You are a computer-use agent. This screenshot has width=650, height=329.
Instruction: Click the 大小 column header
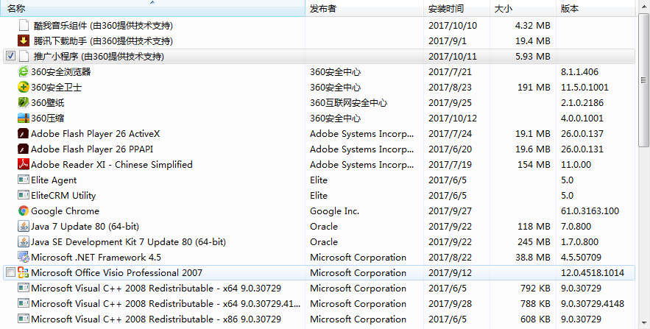pyautogui.click(x=523, y=8)
